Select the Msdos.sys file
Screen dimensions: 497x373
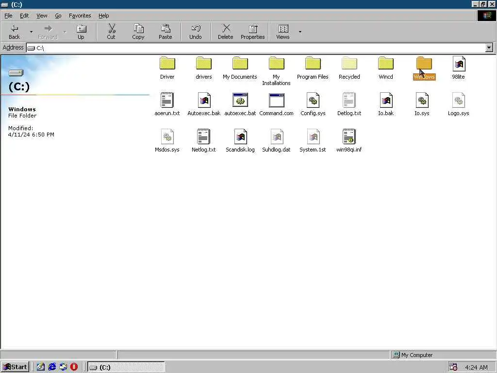coord(167,141)
